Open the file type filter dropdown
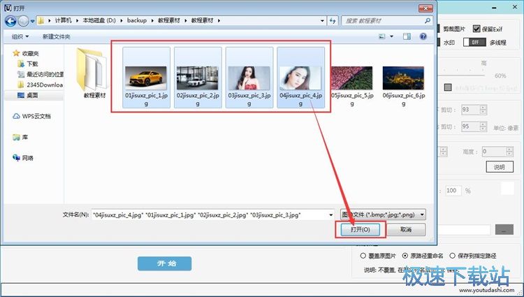This screenshot has height=297, width=524. [383, 215]
